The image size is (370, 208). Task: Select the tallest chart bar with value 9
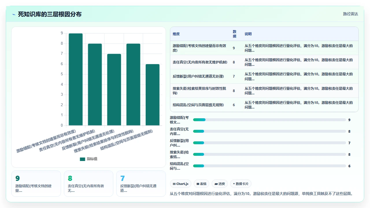(76, 79)
